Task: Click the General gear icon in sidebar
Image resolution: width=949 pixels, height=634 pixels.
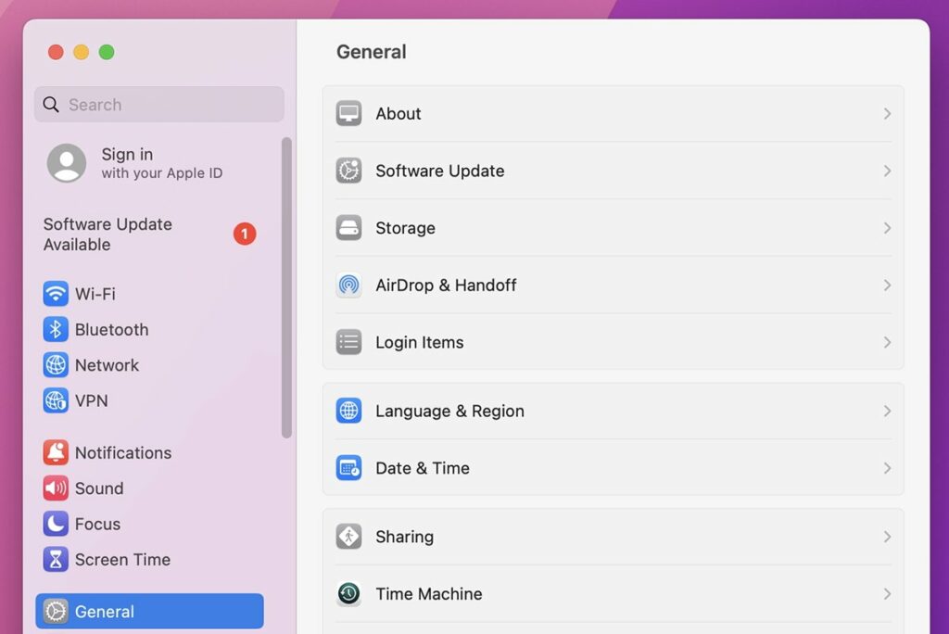Action: click(x=56, y=612)
